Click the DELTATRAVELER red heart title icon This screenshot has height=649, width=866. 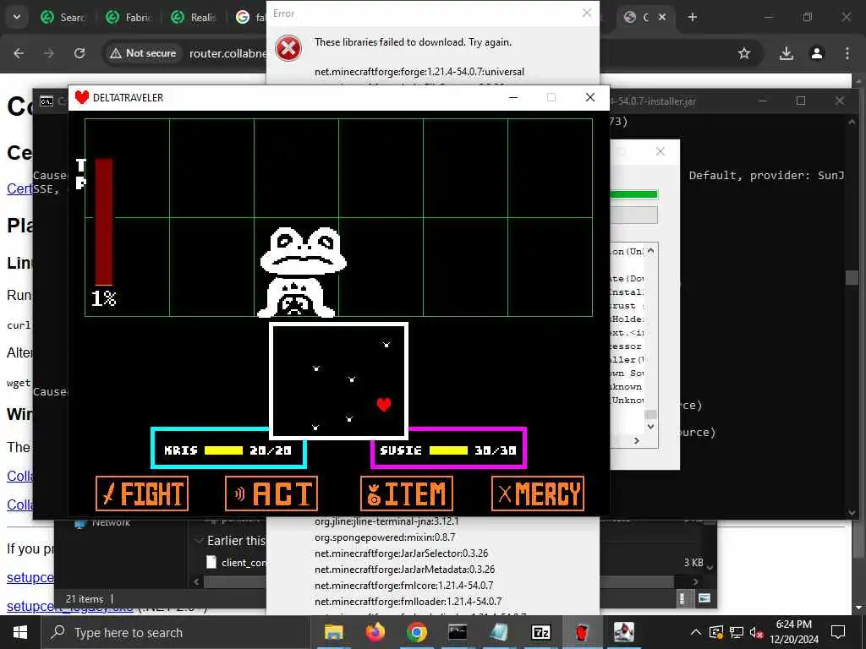pos(82,97)
